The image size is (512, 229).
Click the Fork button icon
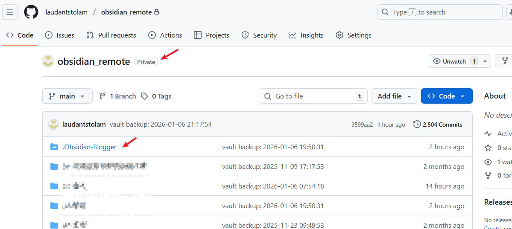[505, 61]
